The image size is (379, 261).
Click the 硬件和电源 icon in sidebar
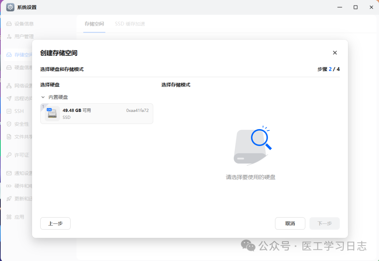point(9,186)
